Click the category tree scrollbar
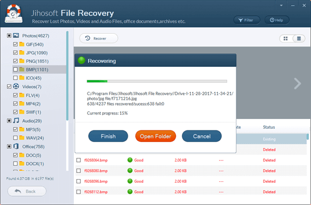 click(67, 76)
